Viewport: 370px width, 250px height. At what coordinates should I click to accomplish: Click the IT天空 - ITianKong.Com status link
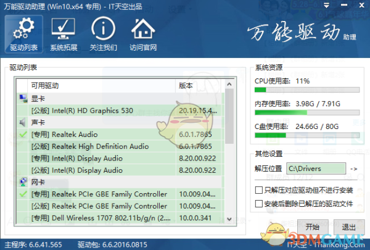pyautogui.click(x=326, y=244)
